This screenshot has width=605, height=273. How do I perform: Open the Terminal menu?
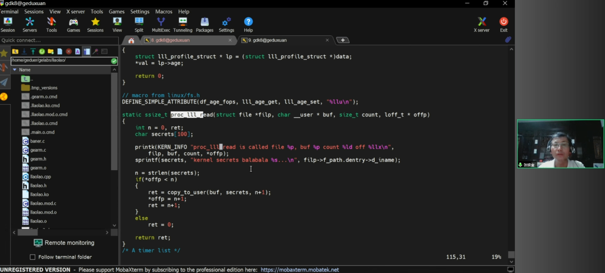point(10,12)
